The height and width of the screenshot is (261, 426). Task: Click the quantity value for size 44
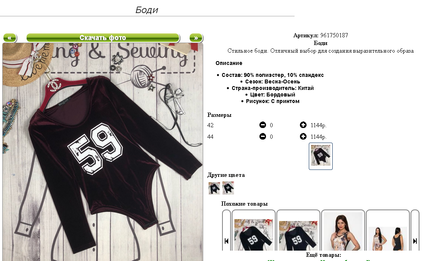click(271, 137)
